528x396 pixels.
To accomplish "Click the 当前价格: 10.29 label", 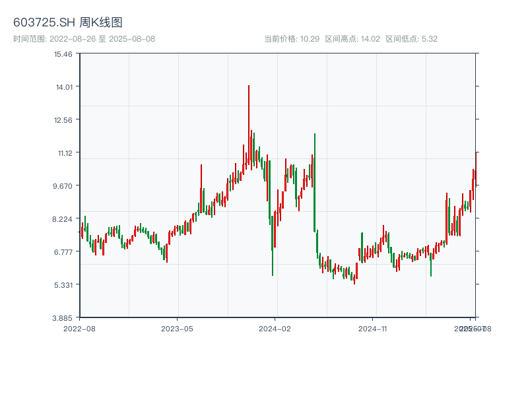I will point(292,39).
